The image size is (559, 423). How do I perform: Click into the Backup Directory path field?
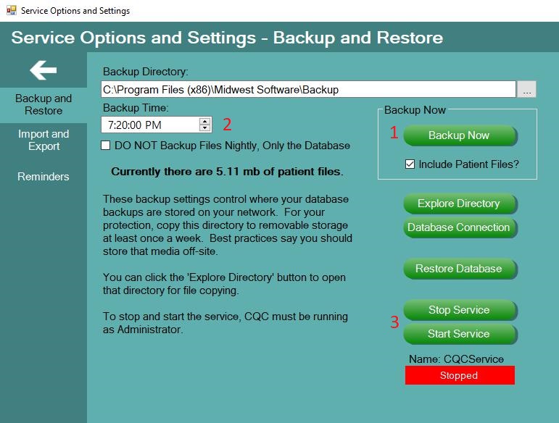pyautogui.click(x=308, y=89)
